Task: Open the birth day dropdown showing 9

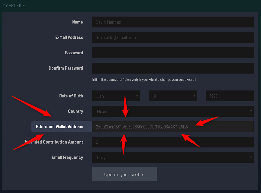Action: tap(173, 96)
